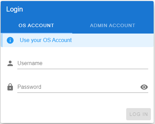Toggle password visibility eye icon
This screenshot has height=124, width=155.
pyautogui.click(x=144, y=87)
